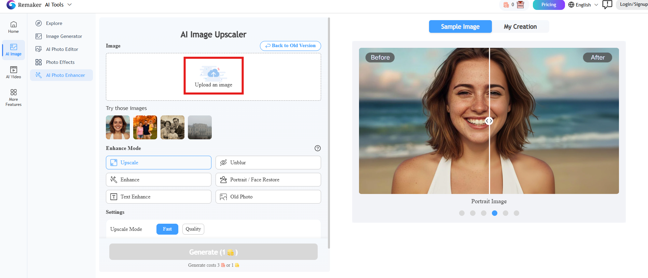Select the old family photo sample thumbnail
The height and width of the screenshot is (278, 648).
173,127
